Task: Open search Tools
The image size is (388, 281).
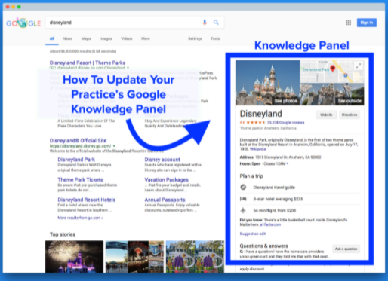Action: pos(215,38)
